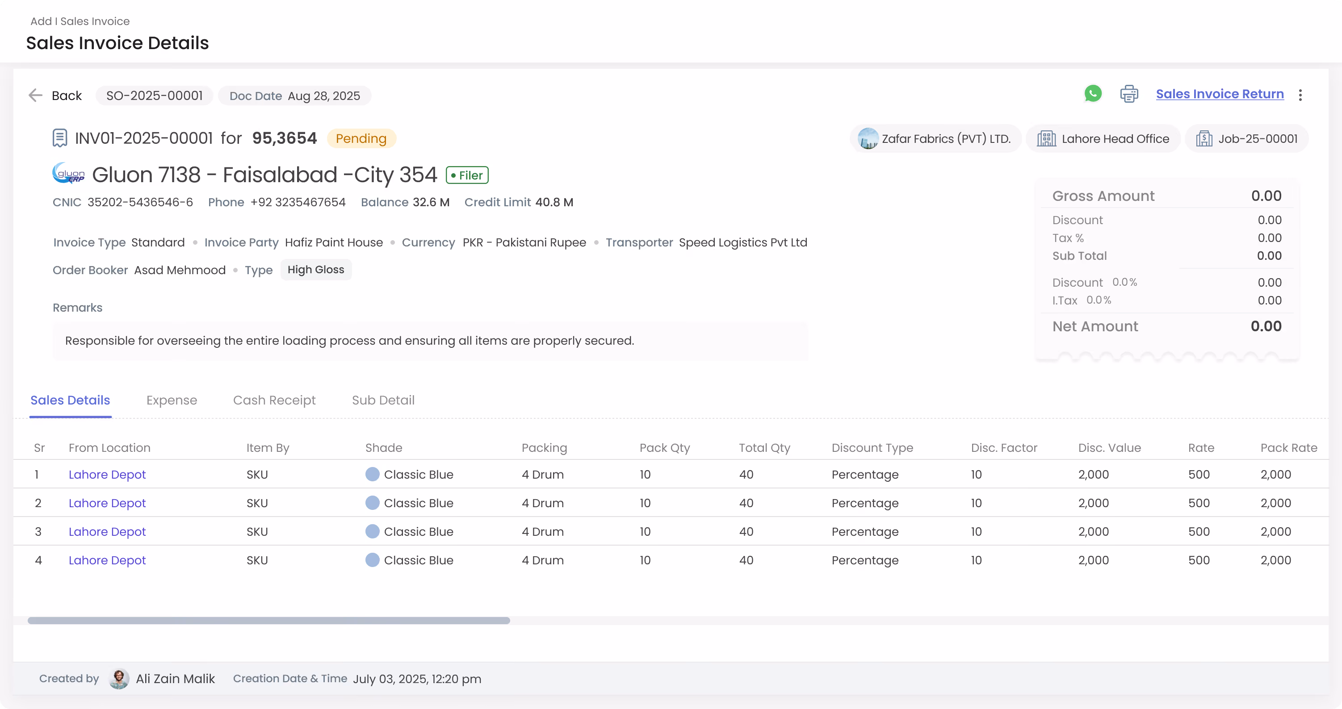The width and height of the screenshot is (1342, 709).
Task: Click the invoice amount 95,3654
Action: pos(285,138)
